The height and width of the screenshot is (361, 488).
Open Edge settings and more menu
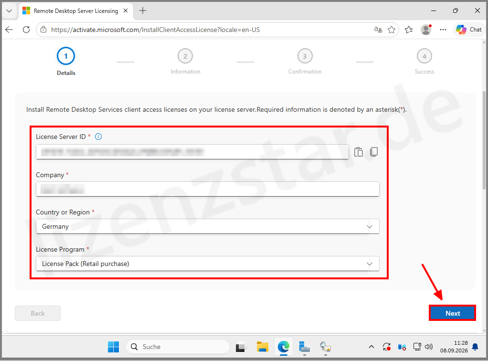(443, 30)
